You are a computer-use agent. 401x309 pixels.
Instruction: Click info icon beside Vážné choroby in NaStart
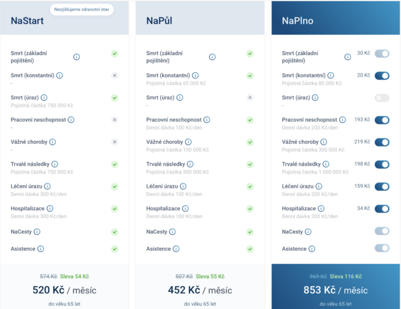point(53,142)
